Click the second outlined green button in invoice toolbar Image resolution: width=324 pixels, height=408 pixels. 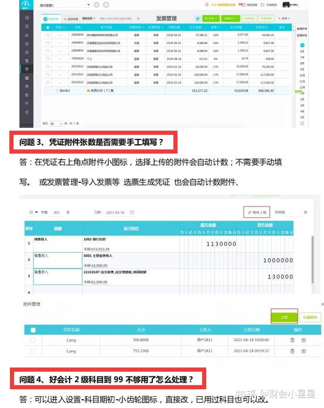(266, 19)
